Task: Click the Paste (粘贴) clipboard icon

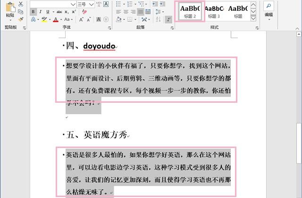Action: (10, 8)
